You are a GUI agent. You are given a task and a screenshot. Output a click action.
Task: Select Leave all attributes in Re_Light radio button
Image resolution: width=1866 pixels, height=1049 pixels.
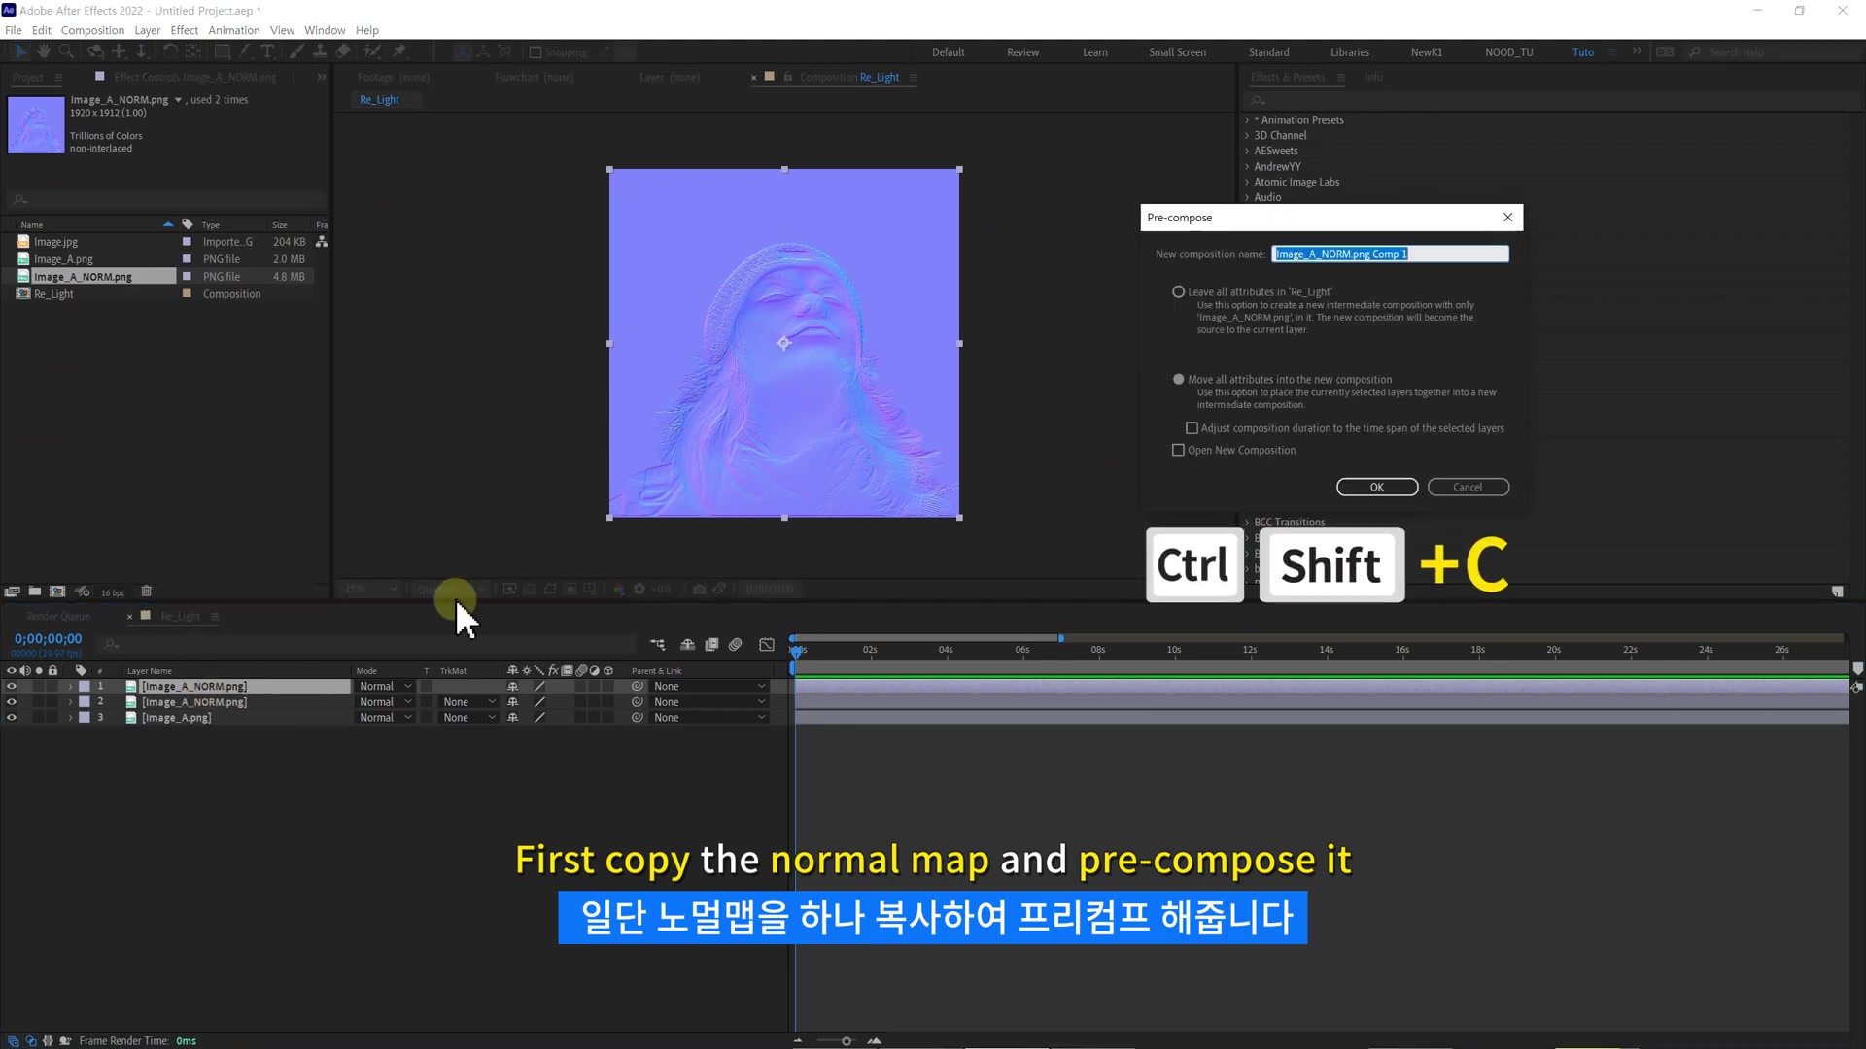click(x=1178, y=291)
